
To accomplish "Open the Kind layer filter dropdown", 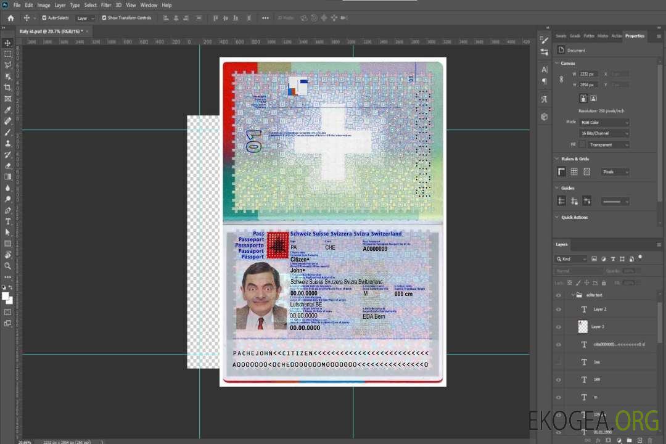I will pos(571,259).
